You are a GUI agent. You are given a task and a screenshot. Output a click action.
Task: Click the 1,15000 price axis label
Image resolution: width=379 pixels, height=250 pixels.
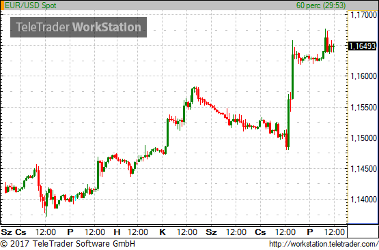[363, 138]
